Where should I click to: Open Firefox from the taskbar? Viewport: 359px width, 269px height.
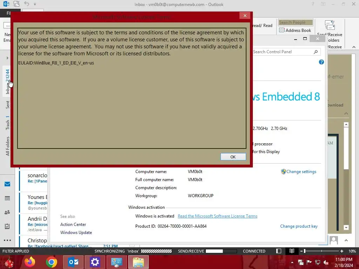[30, 262]
